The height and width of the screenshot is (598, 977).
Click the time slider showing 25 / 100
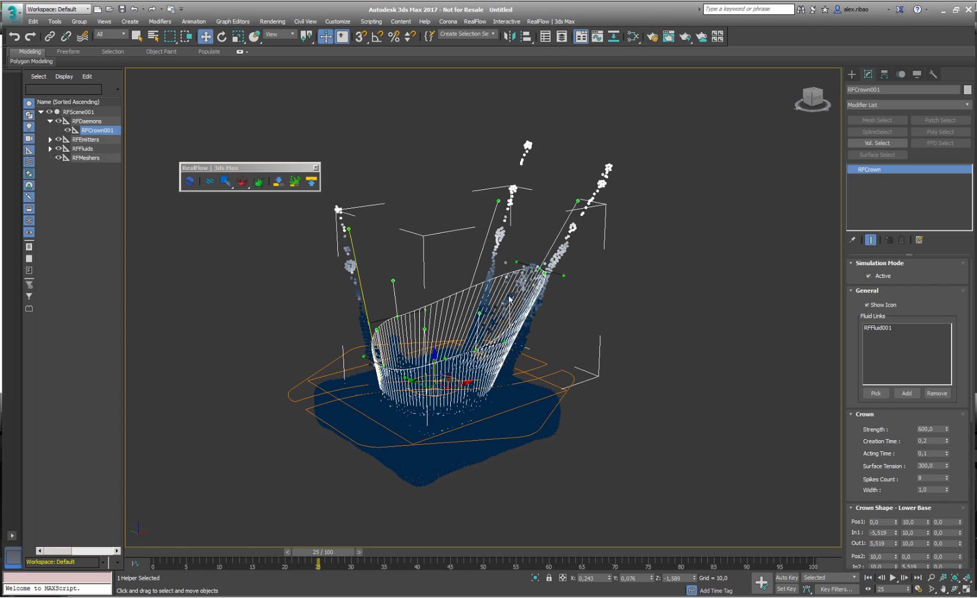tap(323, 552)
